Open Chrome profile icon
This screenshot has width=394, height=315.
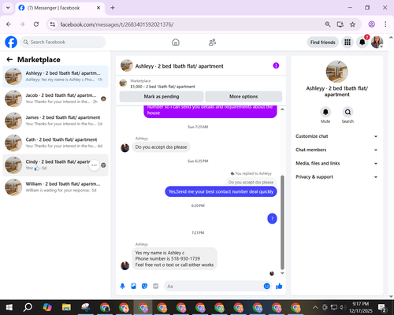371,24
